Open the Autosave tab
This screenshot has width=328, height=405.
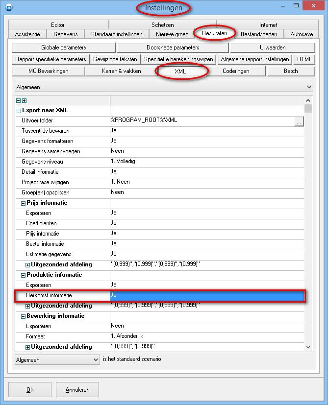click(x=302, y=34)
